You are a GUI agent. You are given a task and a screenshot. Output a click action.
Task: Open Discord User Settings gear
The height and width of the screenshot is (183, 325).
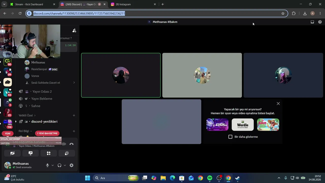(72, 165)
